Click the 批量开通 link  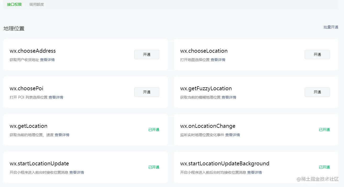coord(331,27)
